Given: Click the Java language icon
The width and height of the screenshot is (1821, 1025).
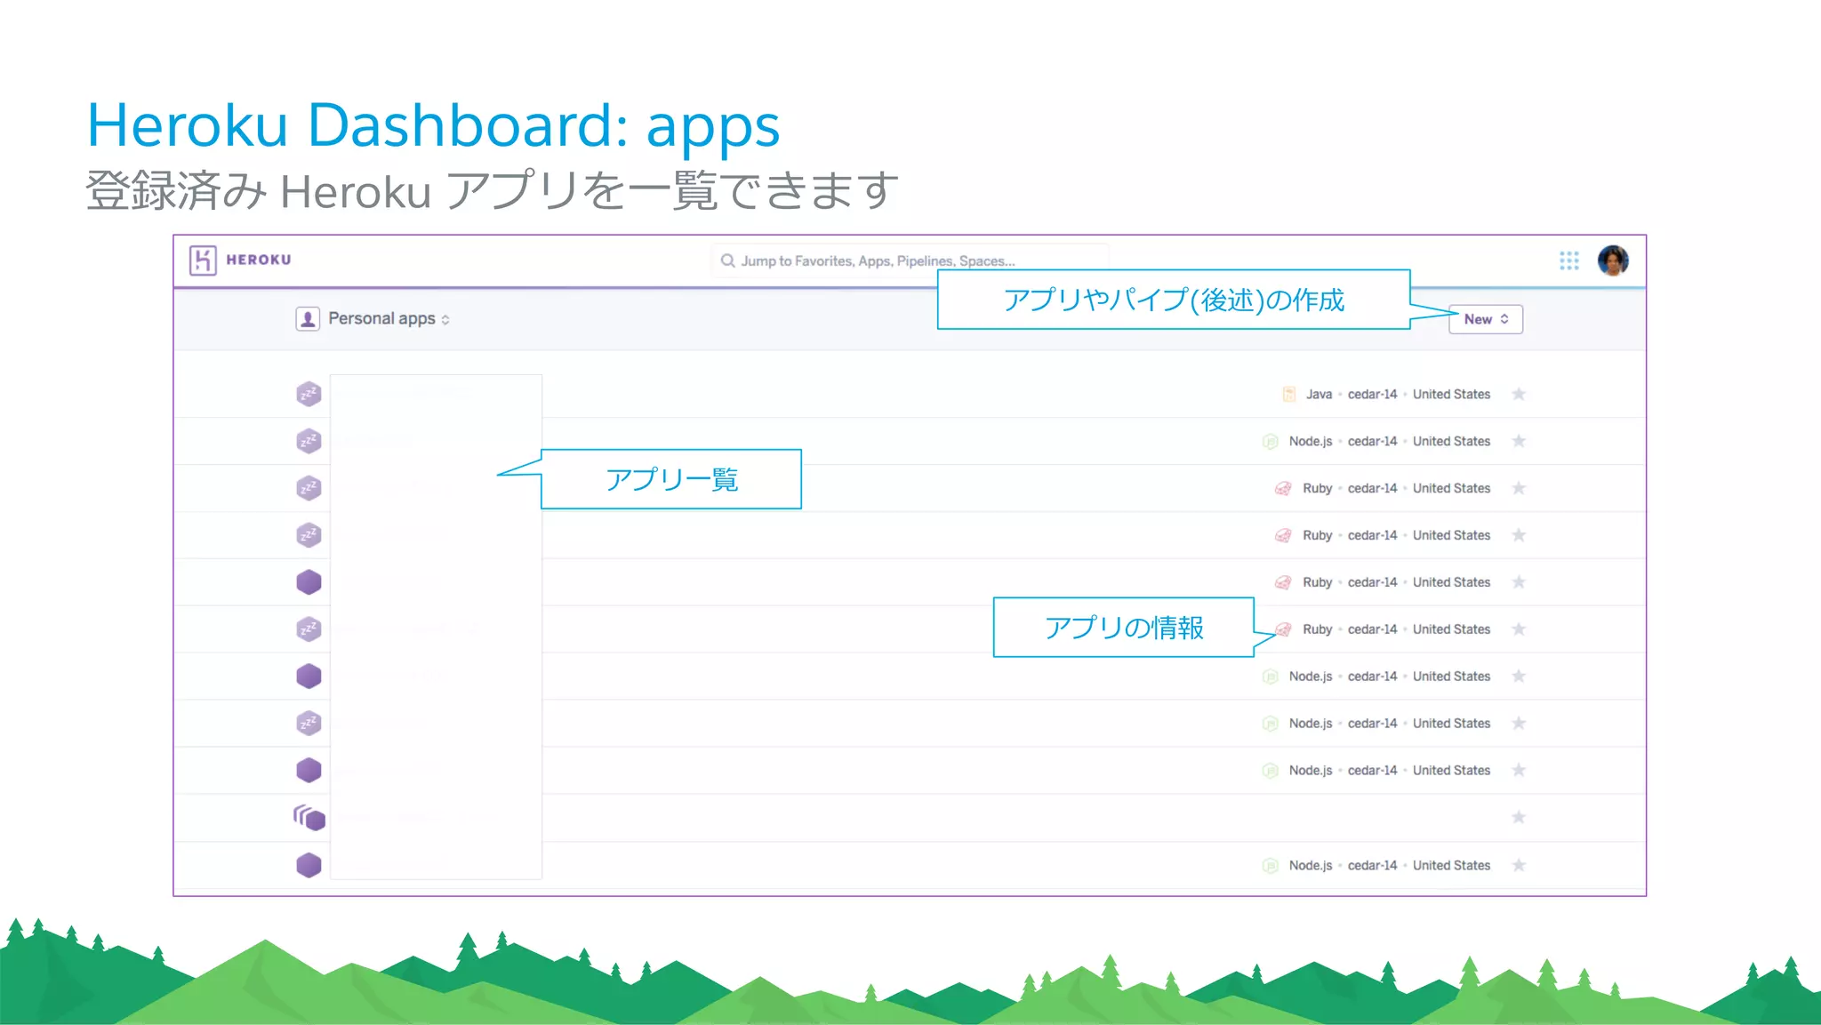Looking at the screenshot, I should click(x=1288, y=394).
